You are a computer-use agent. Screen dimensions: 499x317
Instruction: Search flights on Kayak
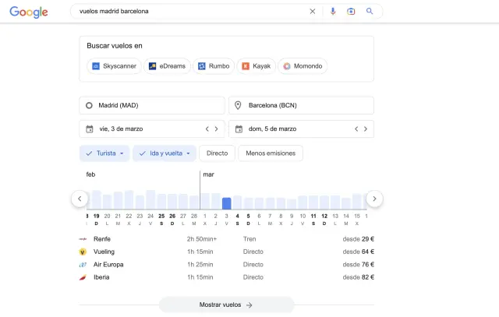coord(257,66)
